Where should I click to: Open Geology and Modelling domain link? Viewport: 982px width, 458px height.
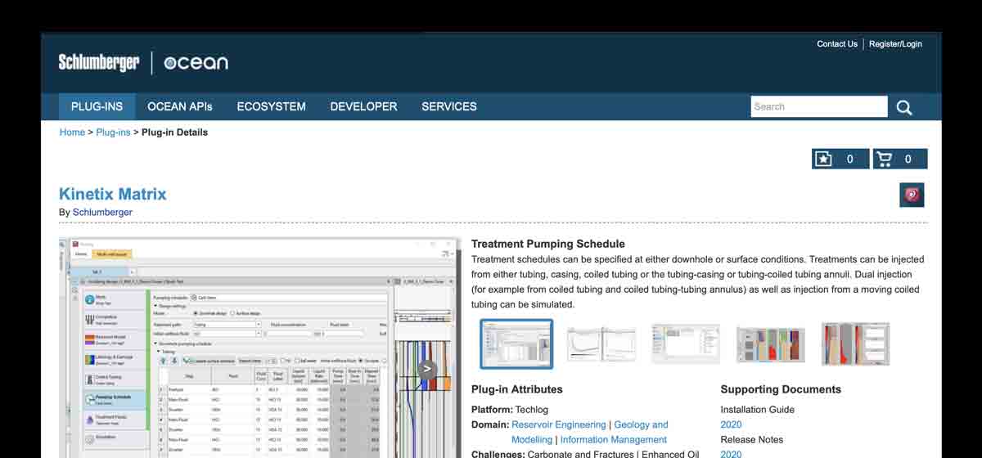[590, 433]
